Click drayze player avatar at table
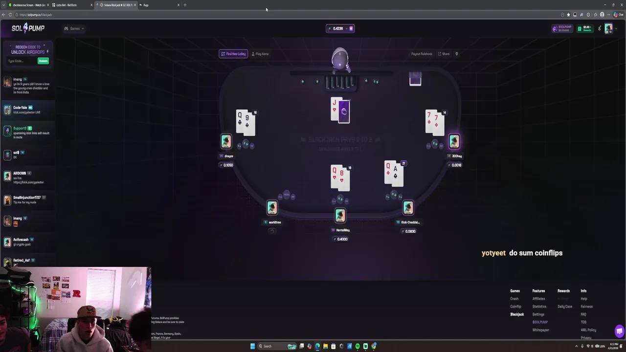The image size is (626, 352). 226,141
